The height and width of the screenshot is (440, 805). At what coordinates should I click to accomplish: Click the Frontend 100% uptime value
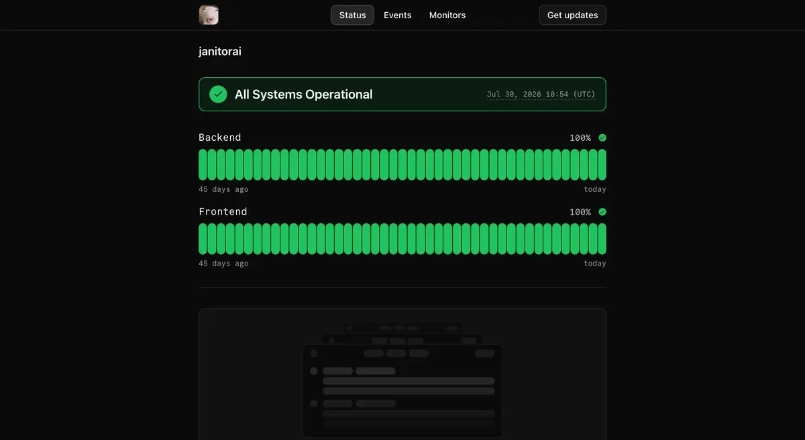[x=580, y=212]
